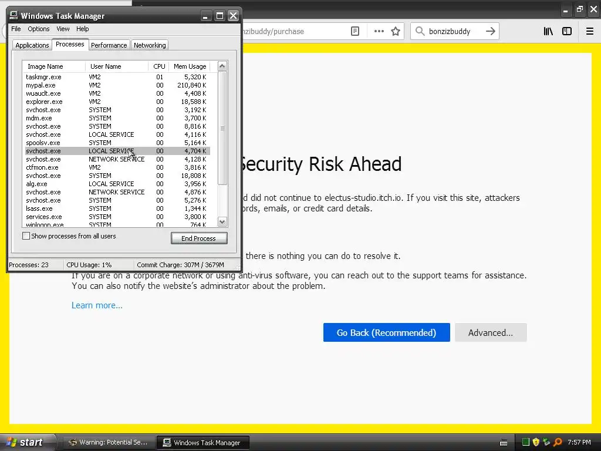601x451 pixels.
Task: Switch to the Networking tab
Action: (150, 45)
